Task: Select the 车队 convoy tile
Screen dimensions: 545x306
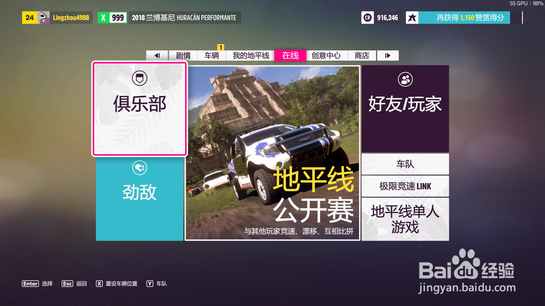Action: (x=405, y=164)
